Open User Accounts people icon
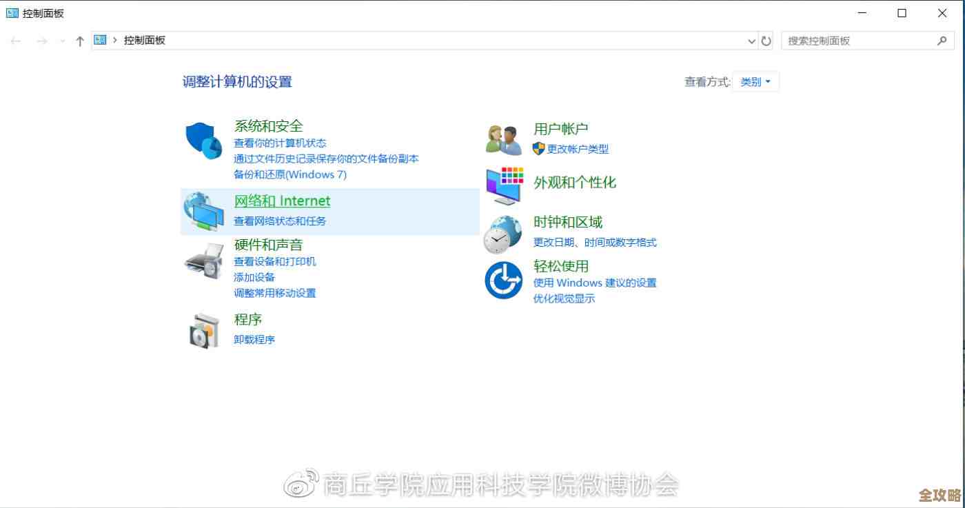Image resolution: width=965 pixels, height=508 pixels. [502, 136]
